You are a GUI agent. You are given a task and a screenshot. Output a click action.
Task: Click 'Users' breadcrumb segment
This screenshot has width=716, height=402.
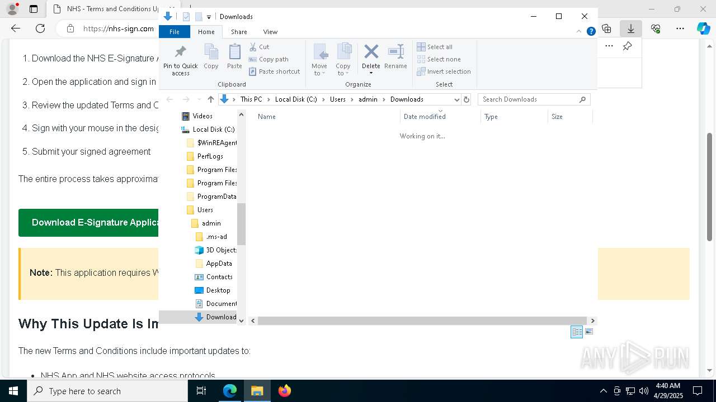pyautogui.click(x=338, y=99)
